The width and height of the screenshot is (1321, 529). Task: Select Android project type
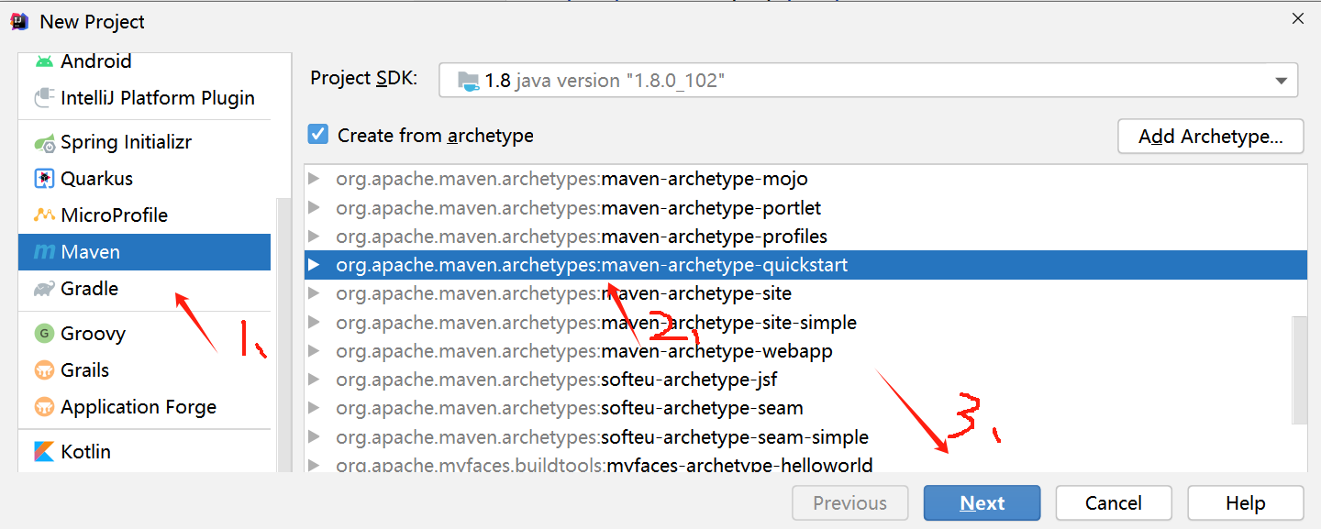144,61
